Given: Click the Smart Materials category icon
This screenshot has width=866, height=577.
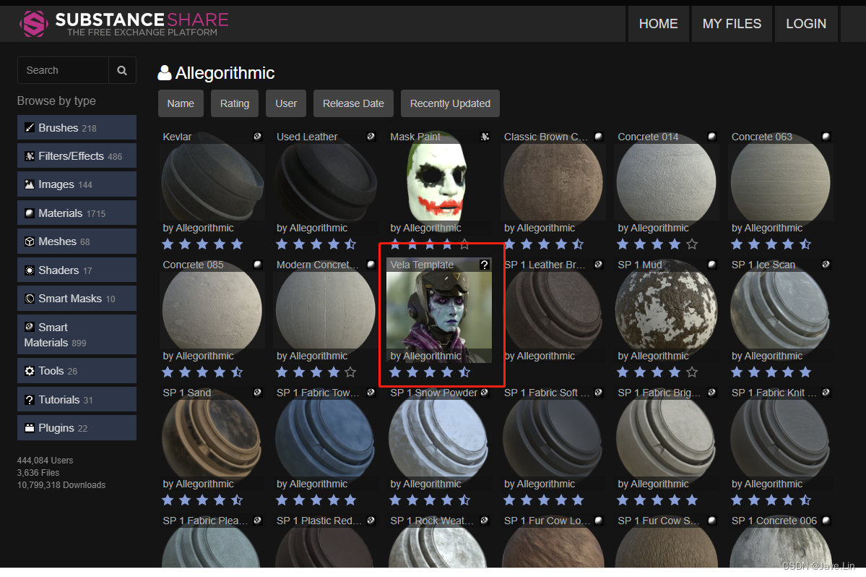Looking at the screenshot, I should pyautogui.click(x=30, y=328).
